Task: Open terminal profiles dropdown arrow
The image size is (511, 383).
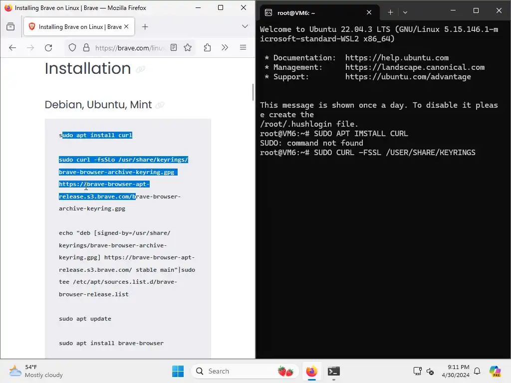Action: [x=405, y=12]
